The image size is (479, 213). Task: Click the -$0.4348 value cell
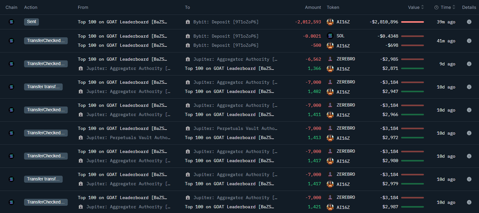point(387,36)
